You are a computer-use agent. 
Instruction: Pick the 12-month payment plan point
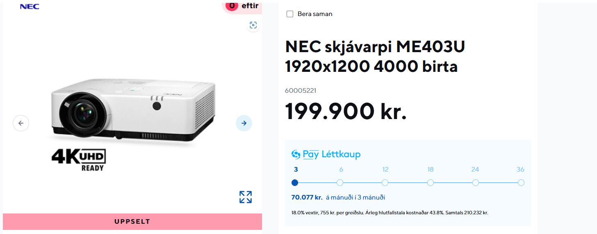(x=385, y=183)
